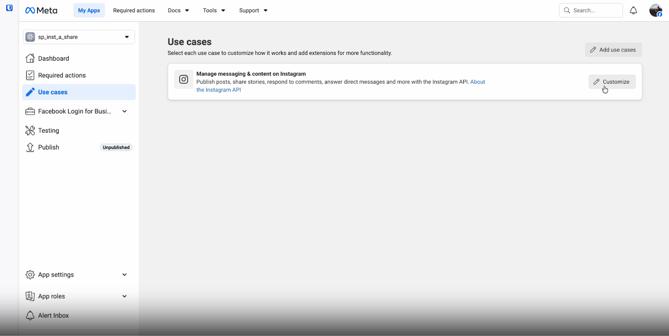
Task: Expand the App roles chevron
Action: [x=125, y=296]
